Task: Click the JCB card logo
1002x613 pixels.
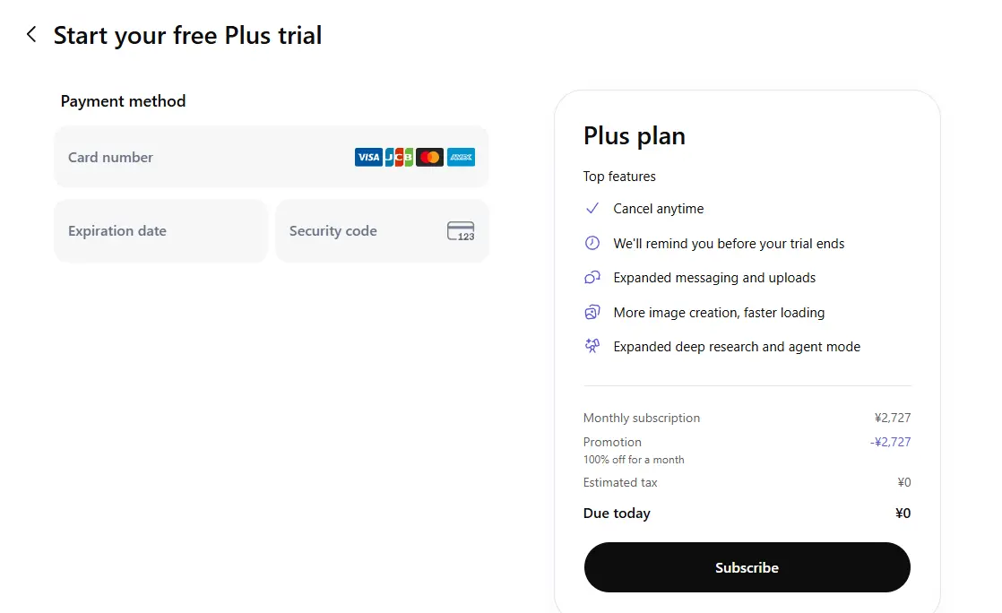Action: pos(399,157)
